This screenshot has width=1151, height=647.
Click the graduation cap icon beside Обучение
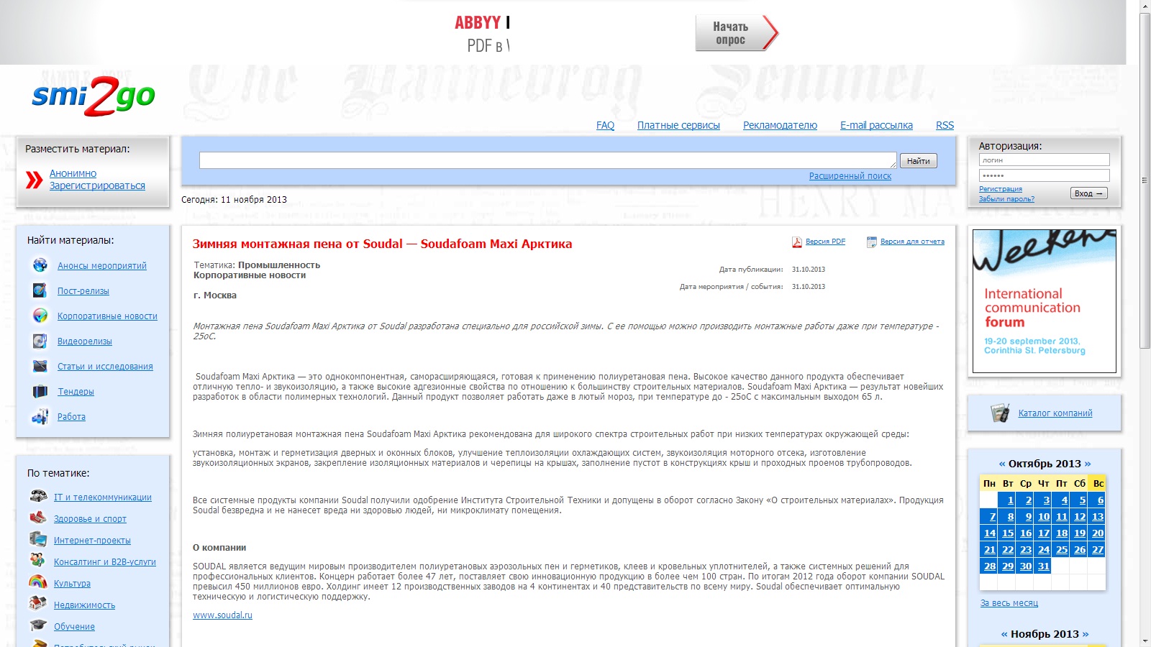click(38, 625)
